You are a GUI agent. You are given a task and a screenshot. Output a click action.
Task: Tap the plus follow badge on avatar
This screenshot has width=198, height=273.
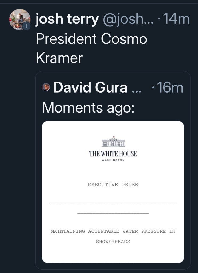26,26
